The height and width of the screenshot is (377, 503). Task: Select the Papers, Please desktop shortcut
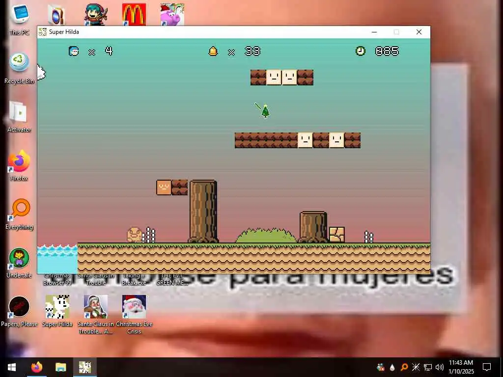19,312
